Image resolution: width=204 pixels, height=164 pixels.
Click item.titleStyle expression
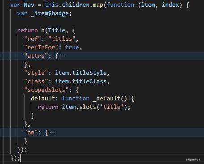click(x=81, y=73)
